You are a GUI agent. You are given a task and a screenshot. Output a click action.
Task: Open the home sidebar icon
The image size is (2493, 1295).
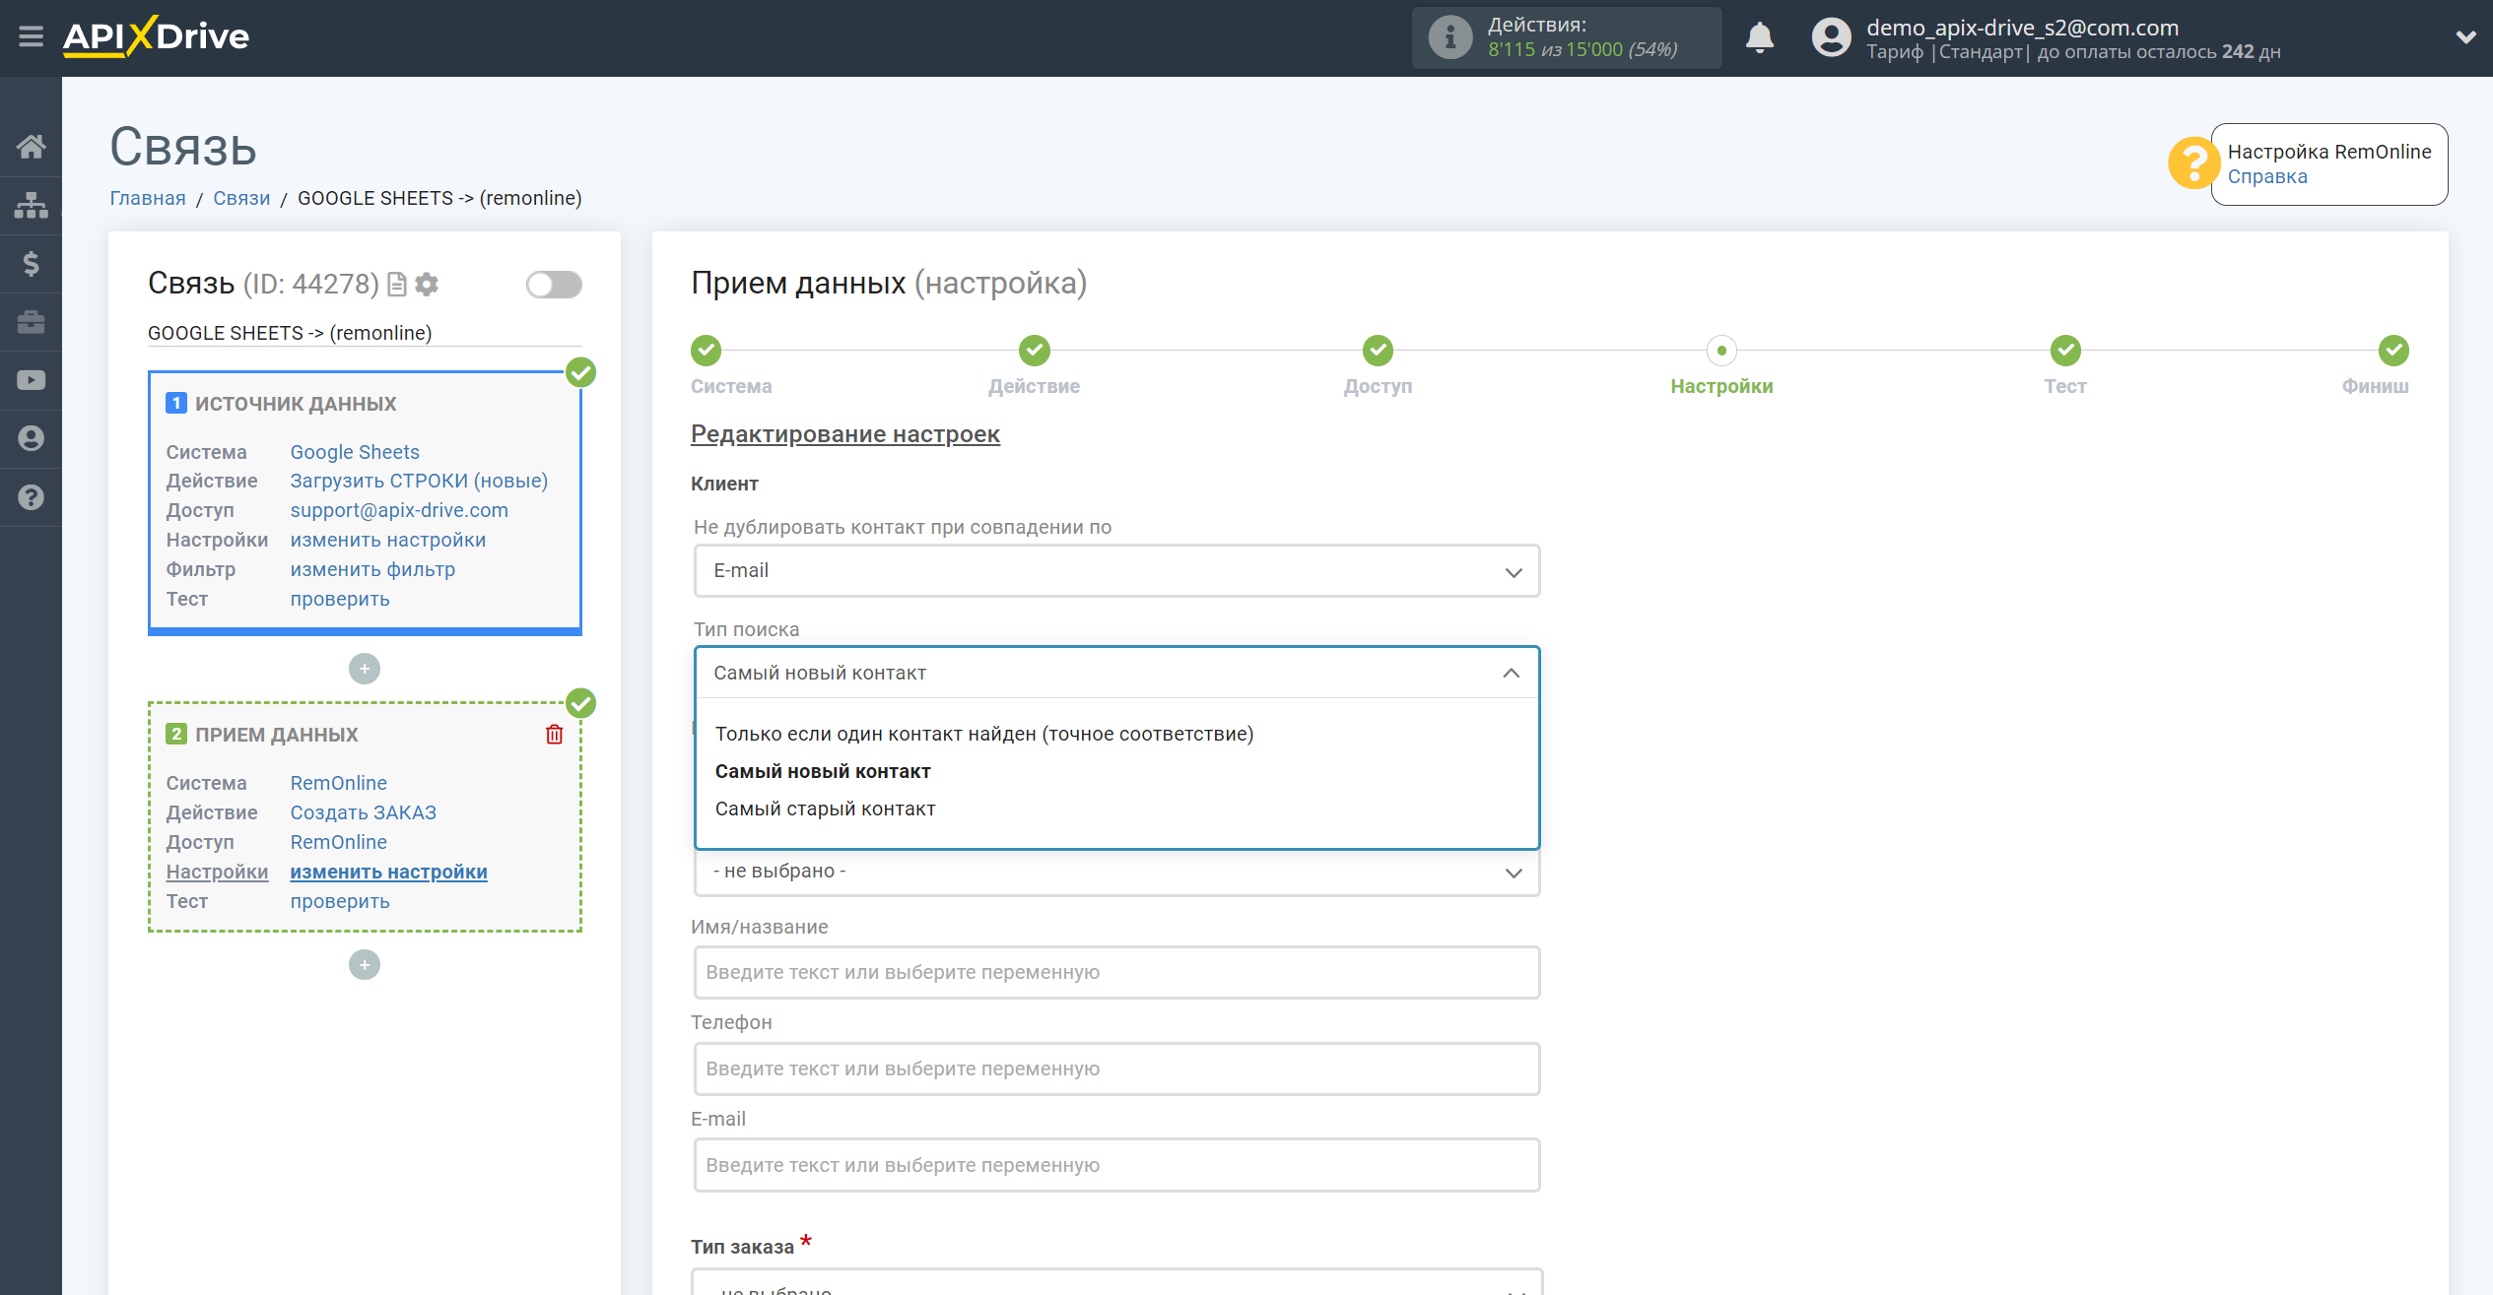[x=31, y=147]
